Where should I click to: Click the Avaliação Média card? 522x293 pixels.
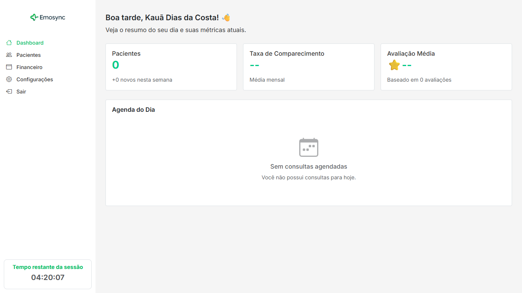click(x=446, y=67)
